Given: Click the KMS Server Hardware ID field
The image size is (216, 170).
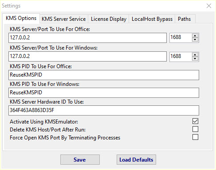Looking at the screenshot, I should 104,110.
